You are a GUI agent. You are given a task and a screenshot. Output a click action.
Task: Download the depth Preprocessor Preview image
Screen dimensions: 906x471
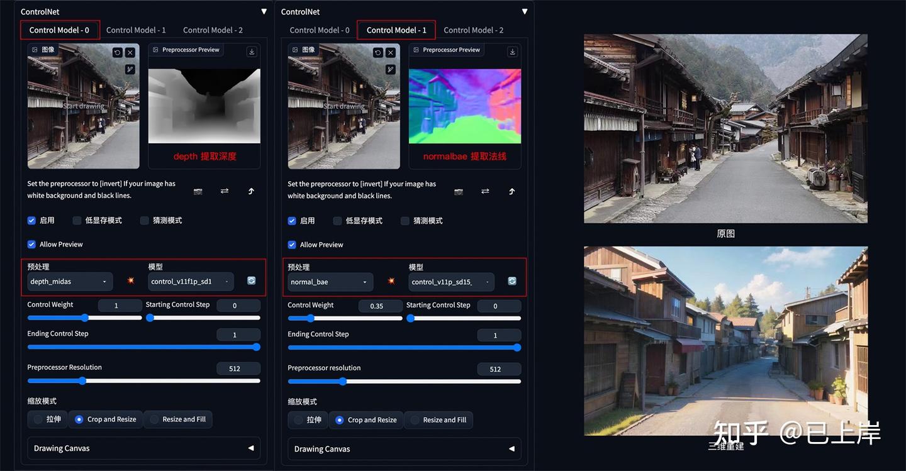pyautogui.click(x=251, y=52)
